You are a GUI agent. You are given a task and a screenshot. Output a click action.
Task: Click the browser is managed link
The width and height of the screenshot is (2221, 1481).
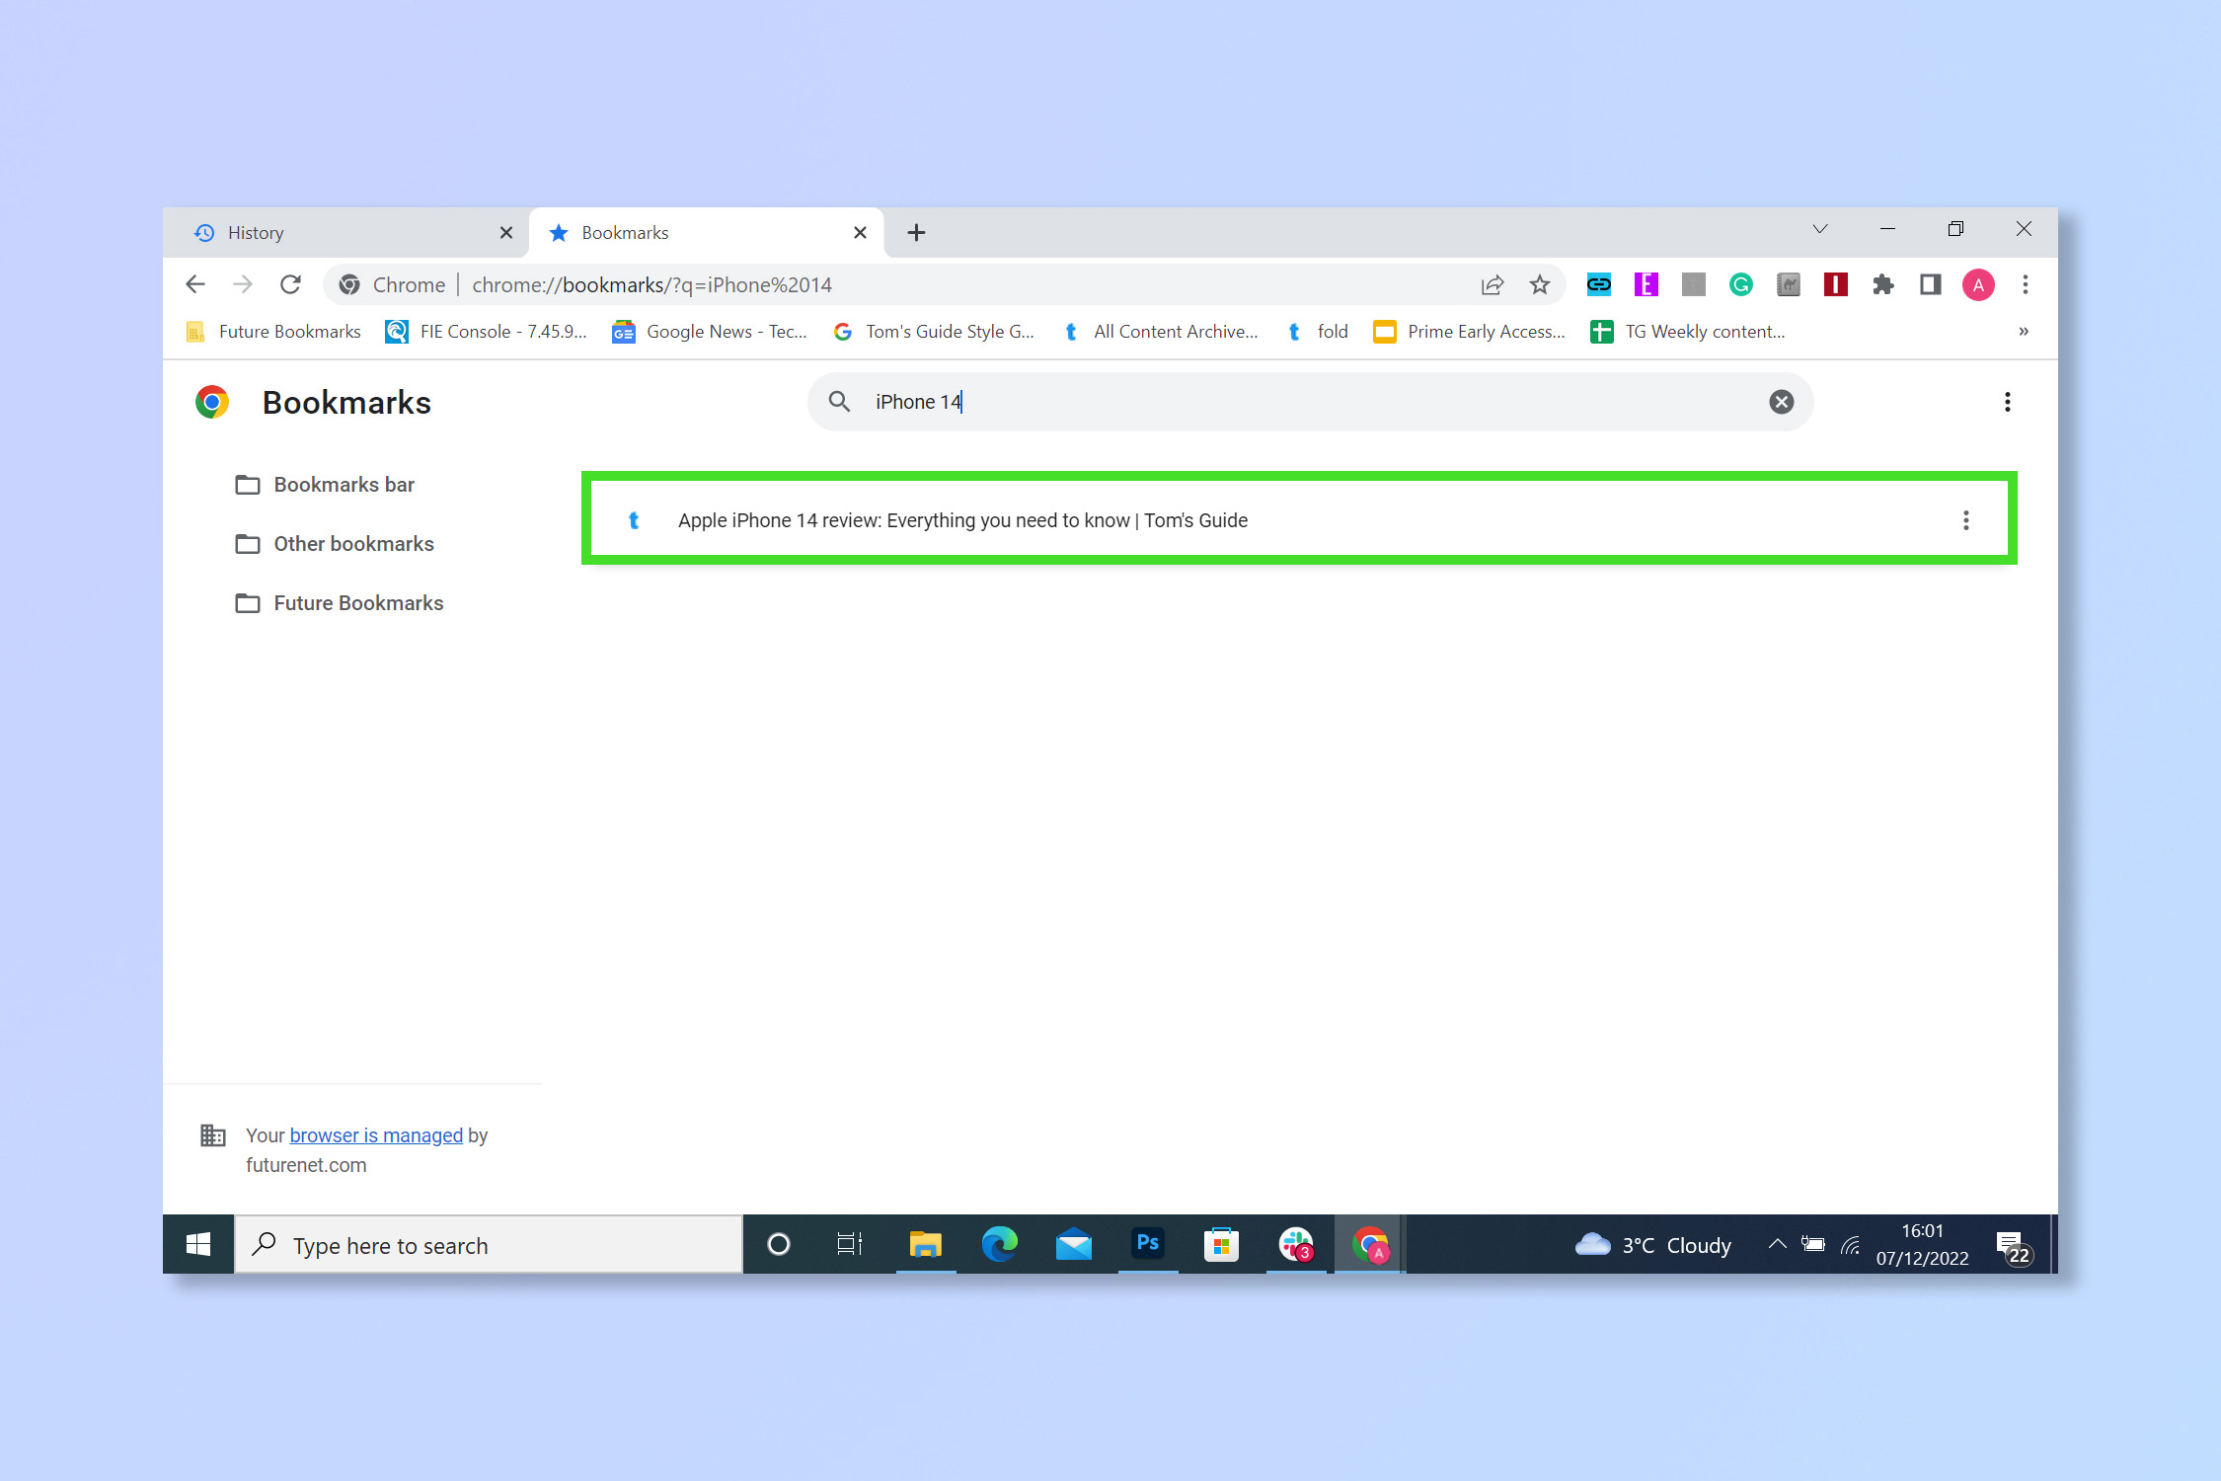click(x=375, y=1135)
